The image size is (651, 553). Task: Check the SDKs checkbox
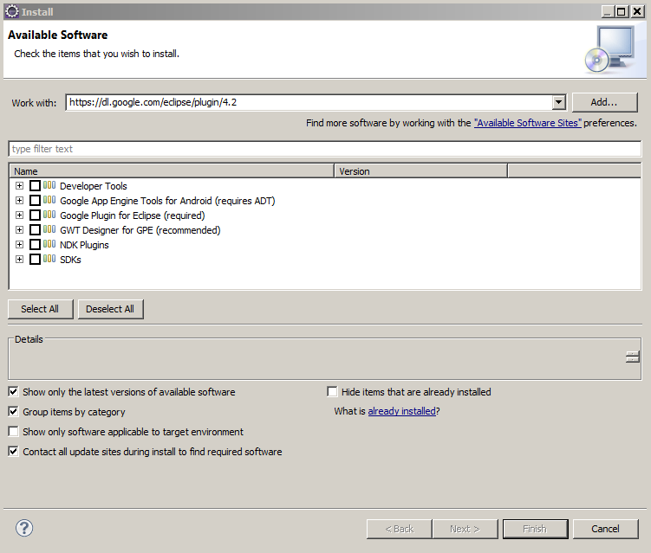point(36,260)
